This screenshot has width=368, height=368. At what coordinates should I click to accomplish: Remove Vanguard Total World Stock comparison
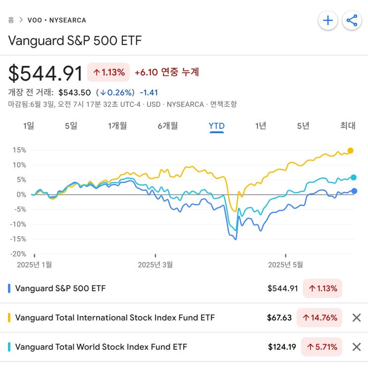[356, 347]
